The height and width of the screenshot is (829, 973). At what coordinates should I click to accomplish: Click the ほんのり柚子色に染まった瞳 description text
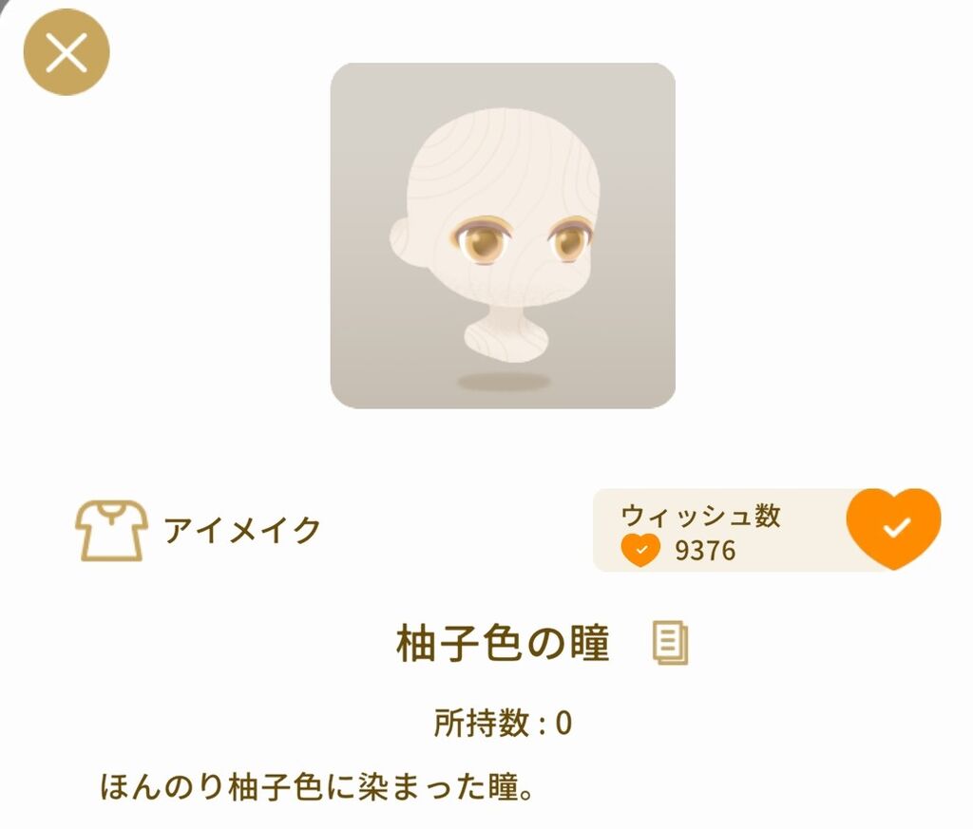[x=316, y=787]
